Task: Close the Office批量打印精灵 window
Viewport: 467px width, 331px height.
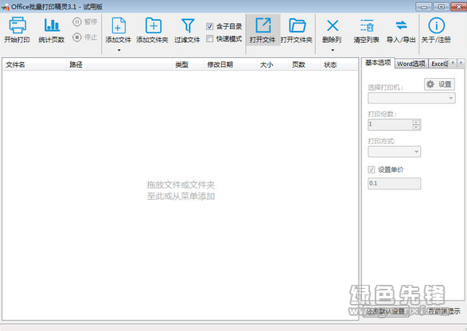Action: coord(459,6)
